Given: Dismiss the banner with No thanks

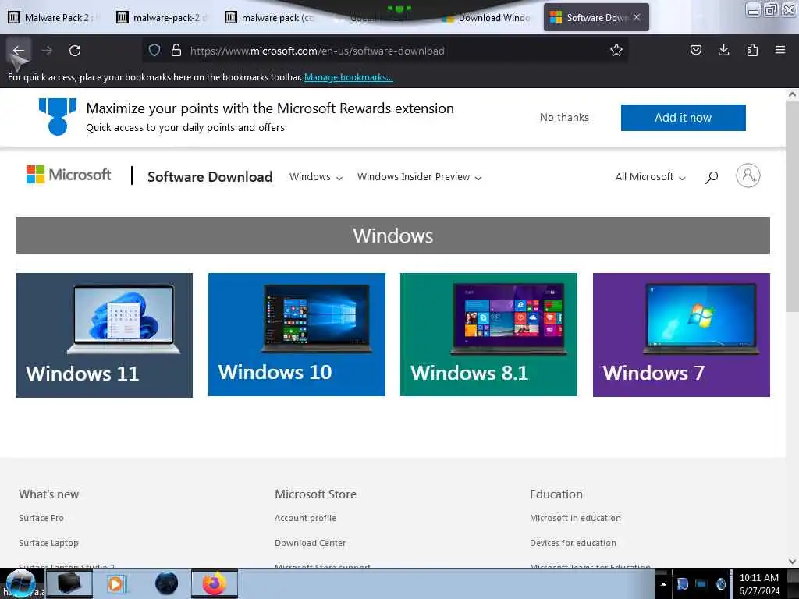Looking at the screenshot, I should coord(564,117).
